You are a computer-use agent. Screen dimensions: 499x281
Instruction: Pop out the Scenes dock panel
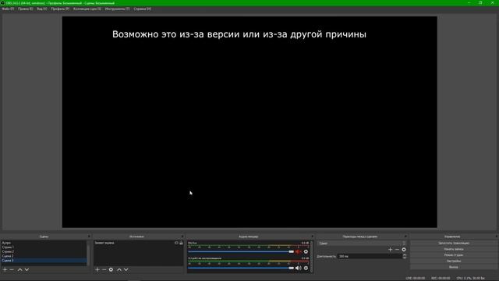click(x=89, y=237)
